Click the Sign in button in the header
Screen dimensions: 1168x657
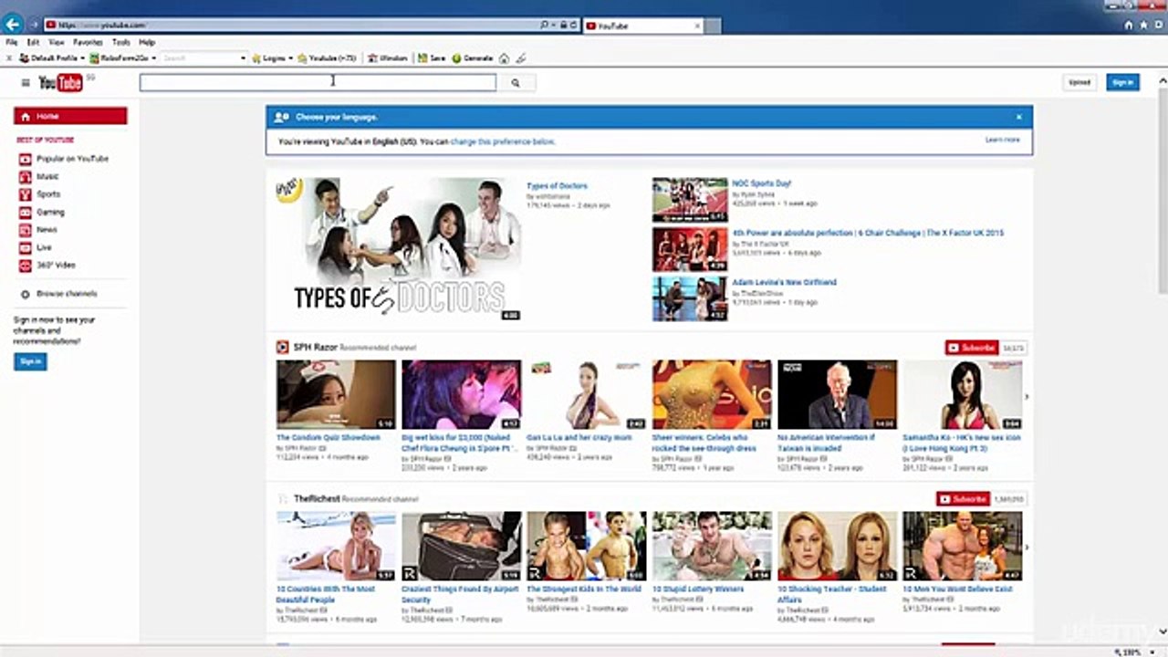(x=1122, y=82)
